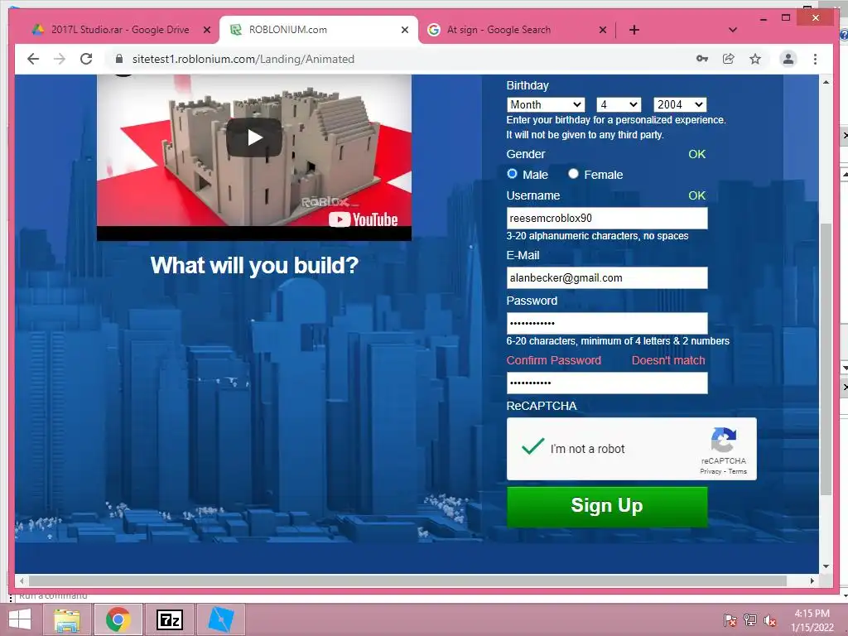Play the castle YouTube video
Viewport: 848px width, 636px height.
[x=254, y=138]
